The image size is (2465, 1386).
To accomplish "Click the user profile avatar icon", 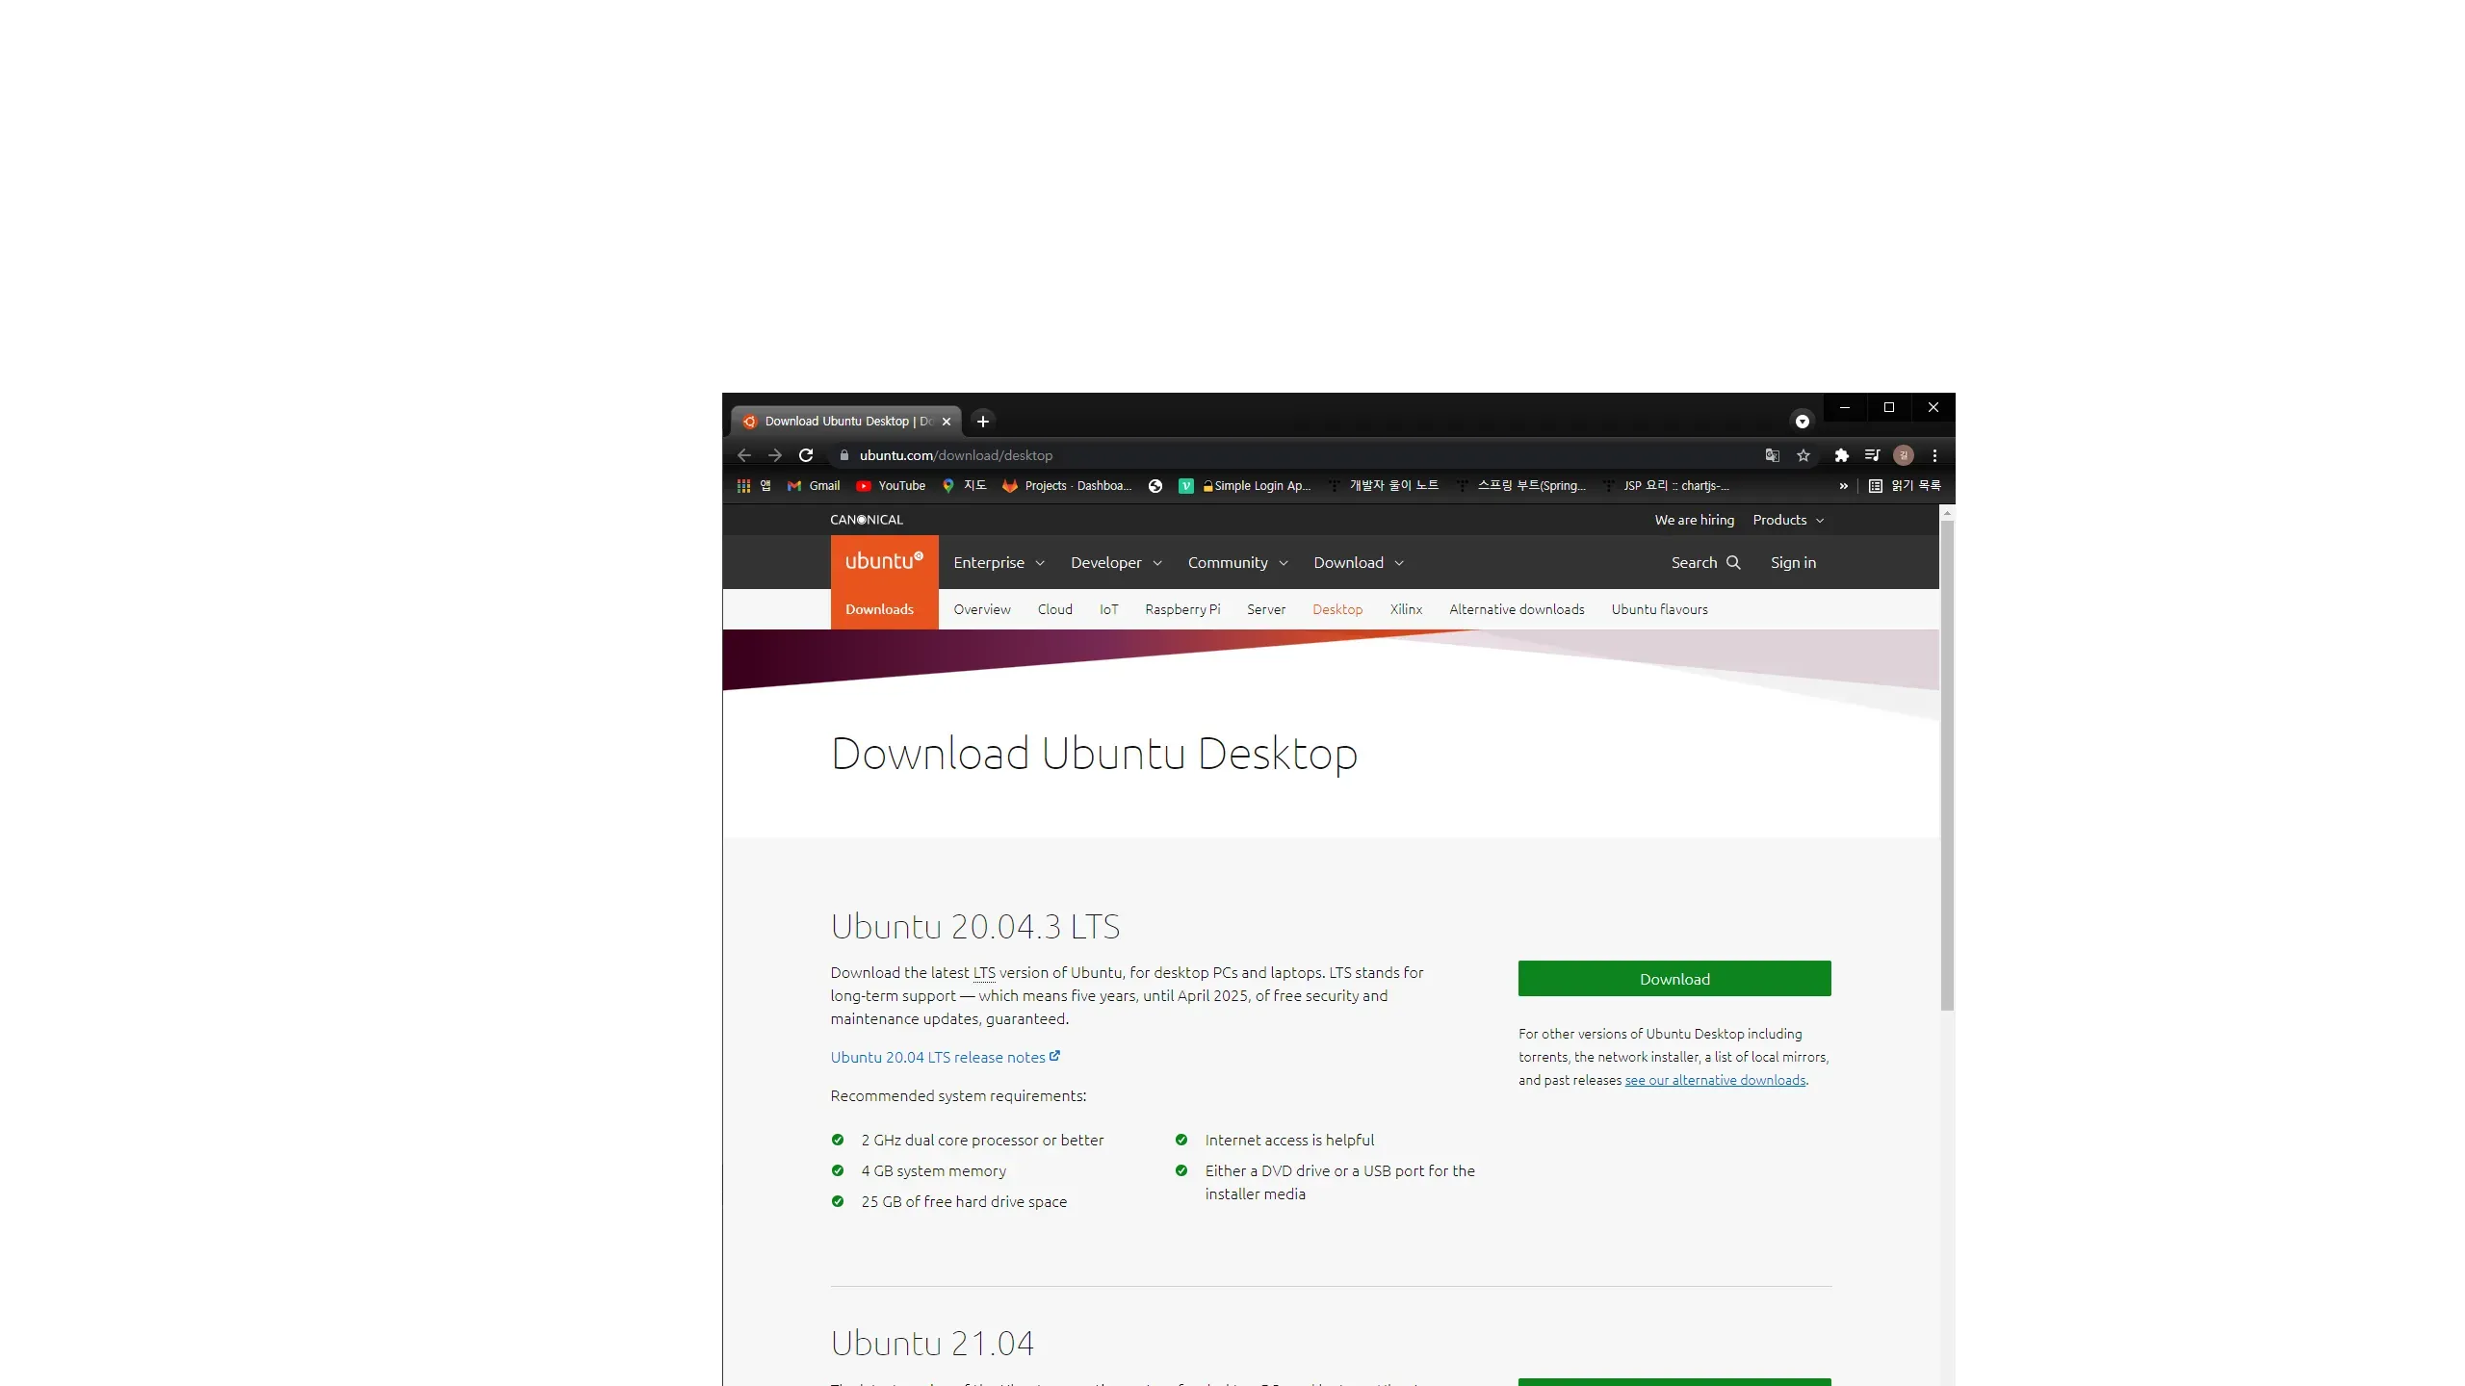I will coord(1903,455).
